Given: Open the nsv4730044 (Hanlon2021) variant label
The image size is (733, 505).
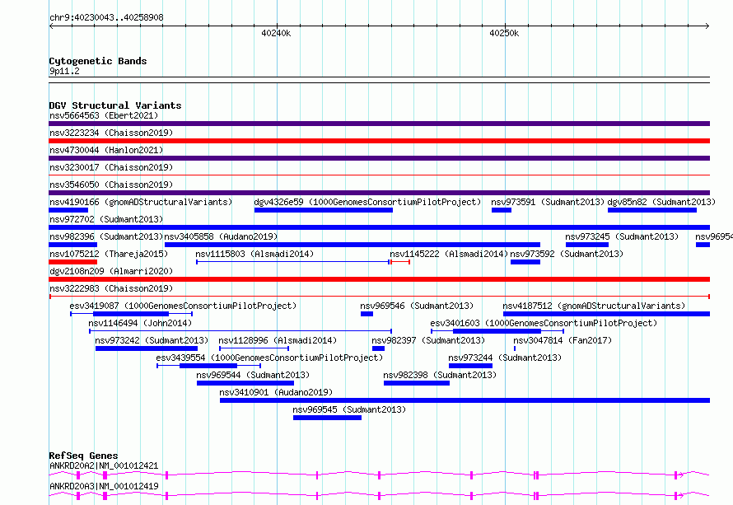Looking at the screenshot, I should coord(106,150).
